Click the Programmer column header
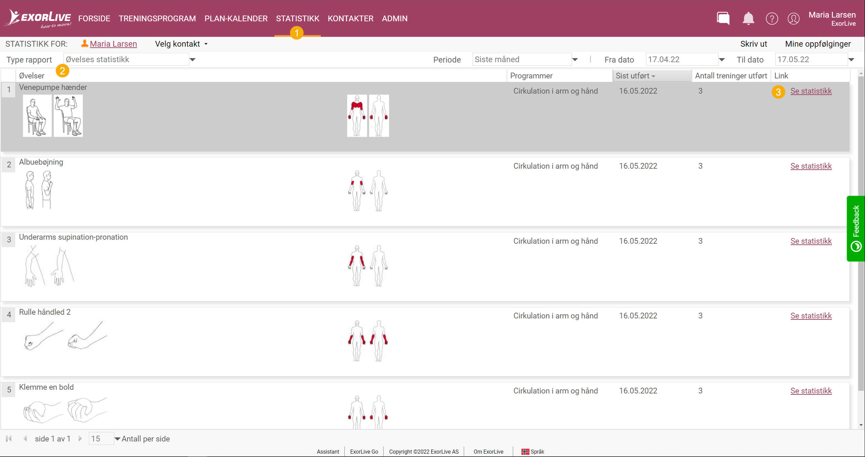Screen dimensions: 865x457 559,76
